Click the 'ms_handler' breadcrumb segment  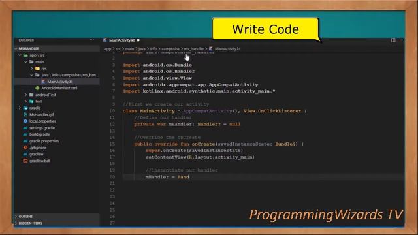[194, 49]
